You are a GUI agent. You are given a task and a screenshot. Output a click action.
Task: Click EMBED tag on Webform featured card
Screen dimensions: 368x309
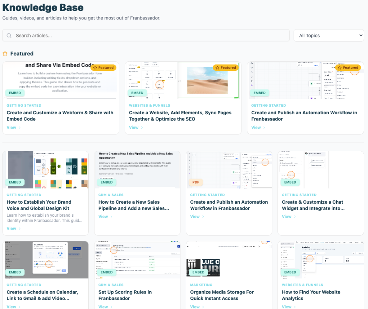click(15, 93)
